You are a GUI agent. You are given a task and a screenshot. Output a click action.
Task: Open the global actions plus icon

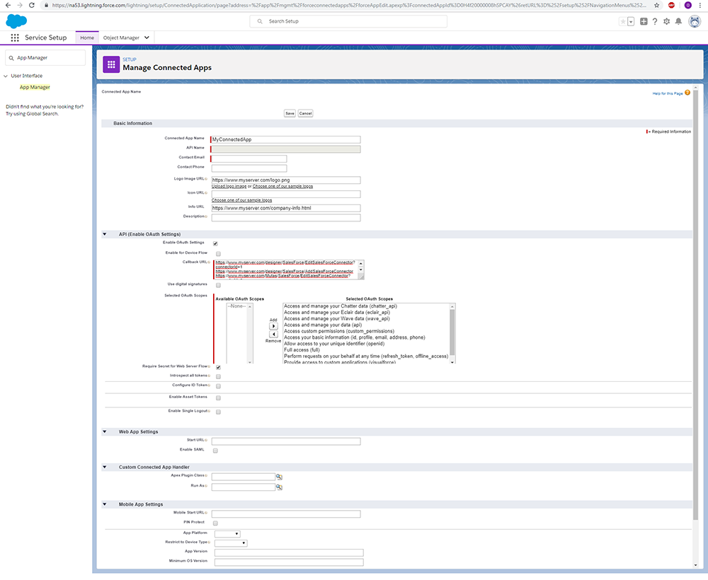click(644, 22)
